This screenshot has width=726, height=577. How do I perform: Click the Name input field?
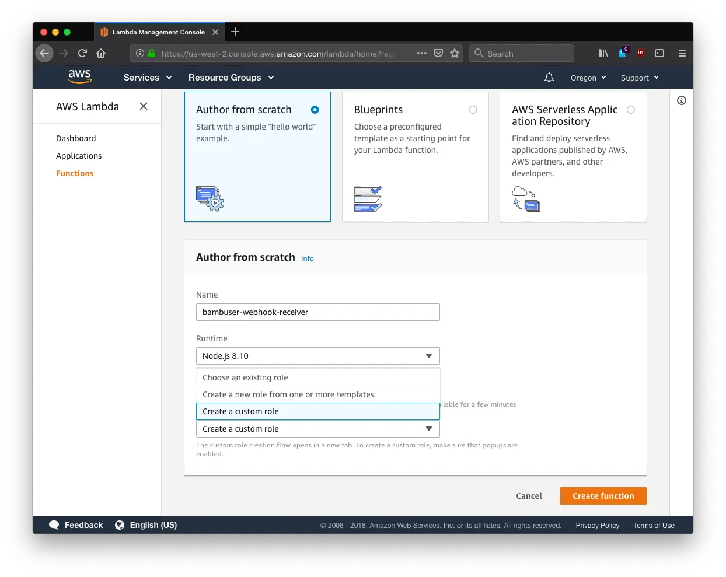pos(318,312)
